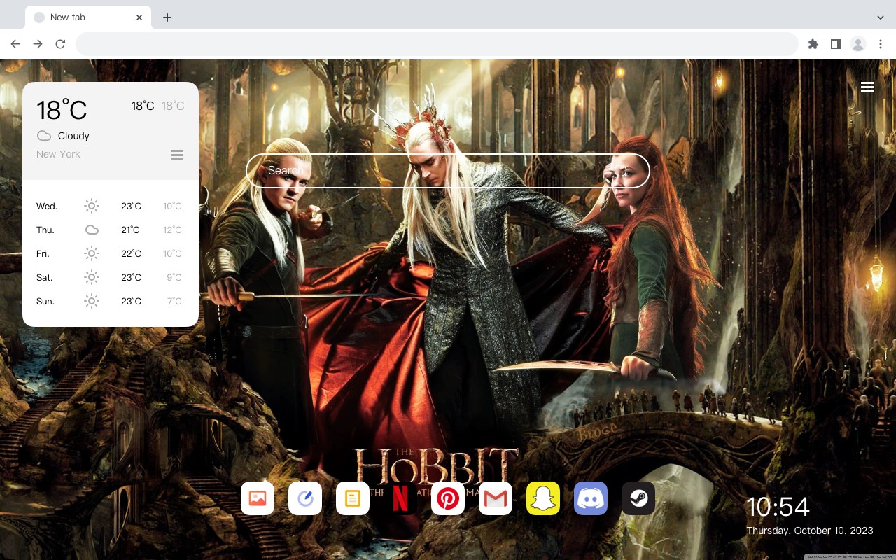This screenshot has height=560, width=896.
Task: Close the New tab tab
Action: point(140,17)
